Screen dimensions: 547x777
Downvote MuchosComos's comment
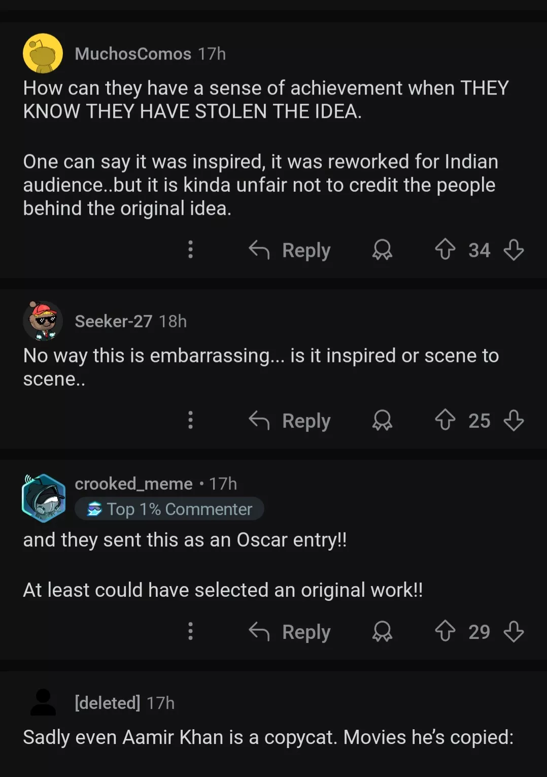514,250
